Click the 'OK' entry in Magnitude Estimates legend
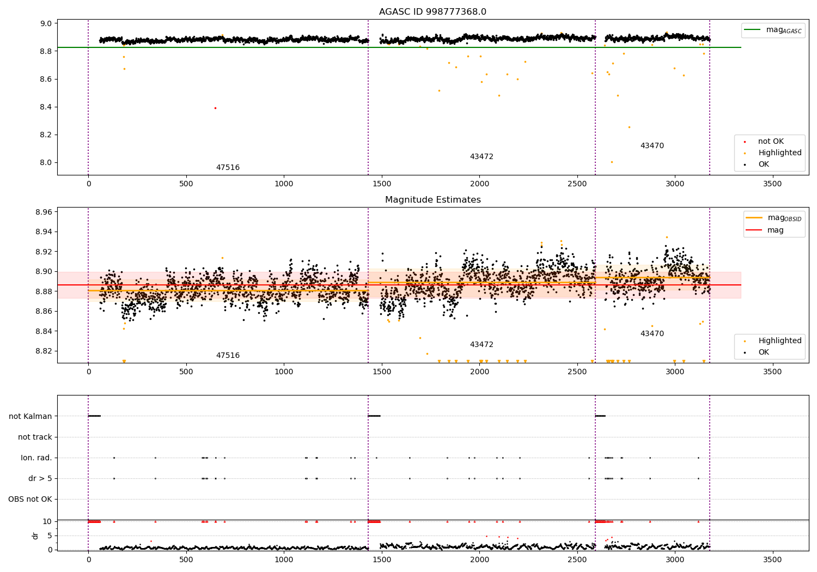This screenshot has width=817, height=572. (x=764, y=352)
